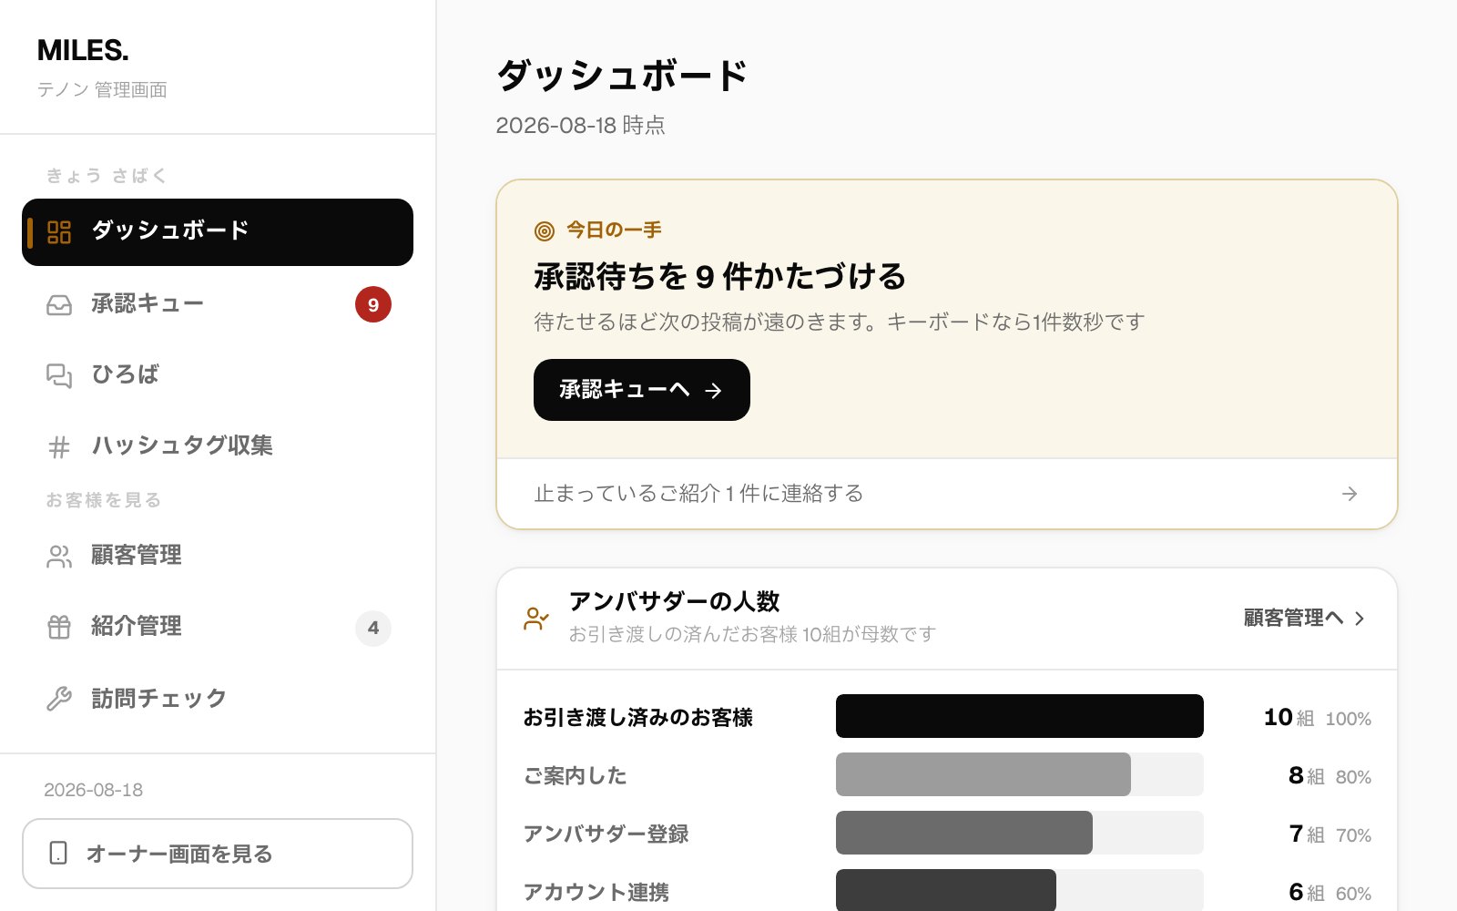
Task: Open 紹介管理 in the sidebar
Action: [218, 627]
